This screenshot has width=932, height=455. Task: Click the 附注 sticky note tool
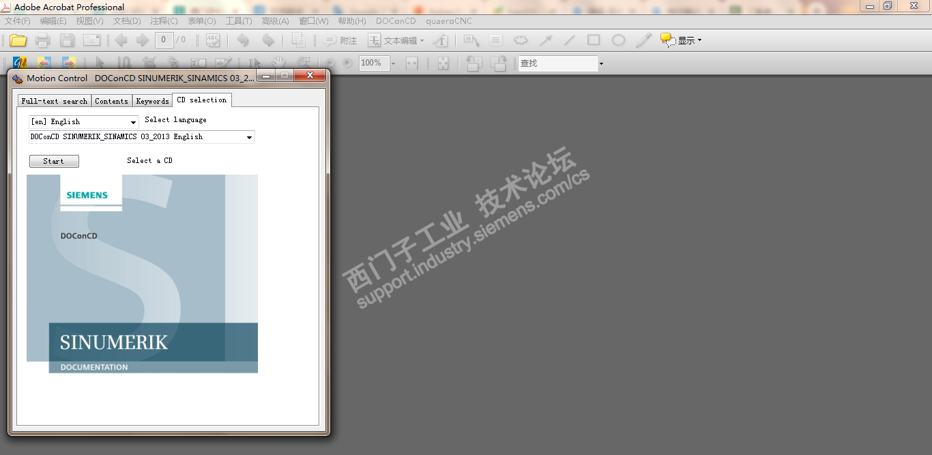pos(340,40)
